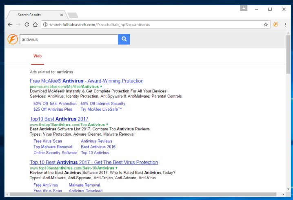Select the Search Results browser tab
This screenshot has width=293, height=200.
tap(38, 15)
